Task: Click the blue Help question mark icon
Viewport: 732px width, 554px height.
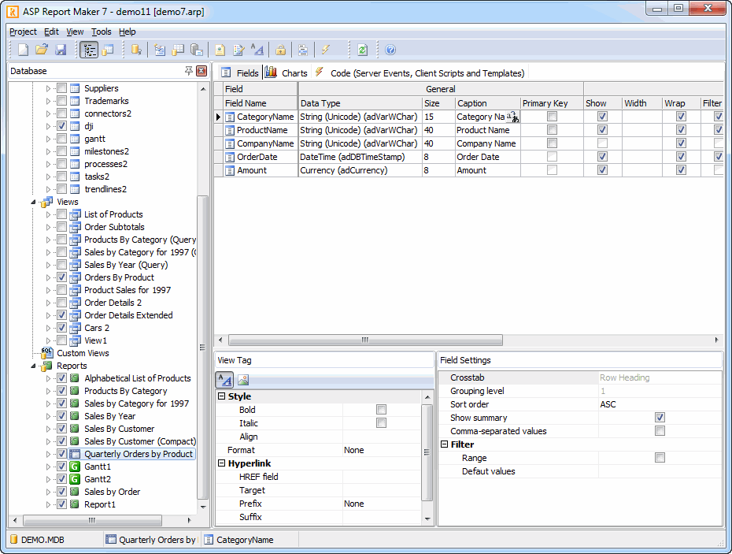Action: point(390,50)
